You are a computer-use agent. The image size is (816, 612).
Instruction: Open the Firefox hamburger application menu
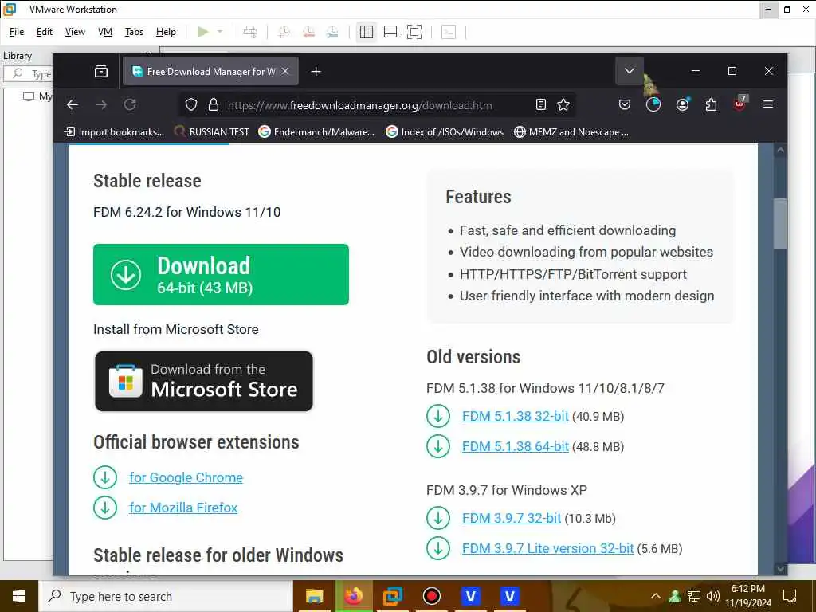(767, 104)
